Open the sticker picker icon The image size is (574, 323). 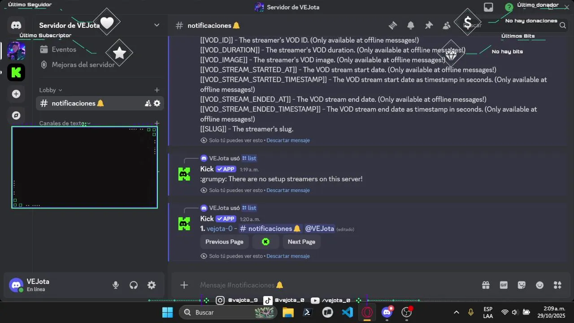coord(522,285)
